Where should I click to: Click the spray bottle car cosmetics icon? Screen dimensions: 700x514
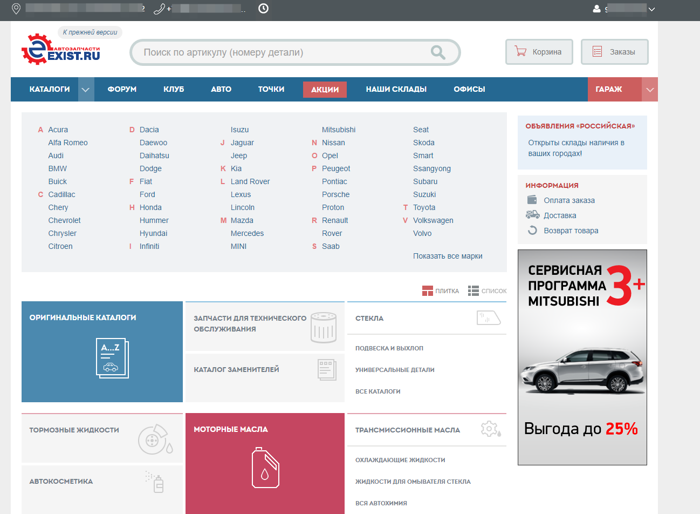[x=155, y=482]
